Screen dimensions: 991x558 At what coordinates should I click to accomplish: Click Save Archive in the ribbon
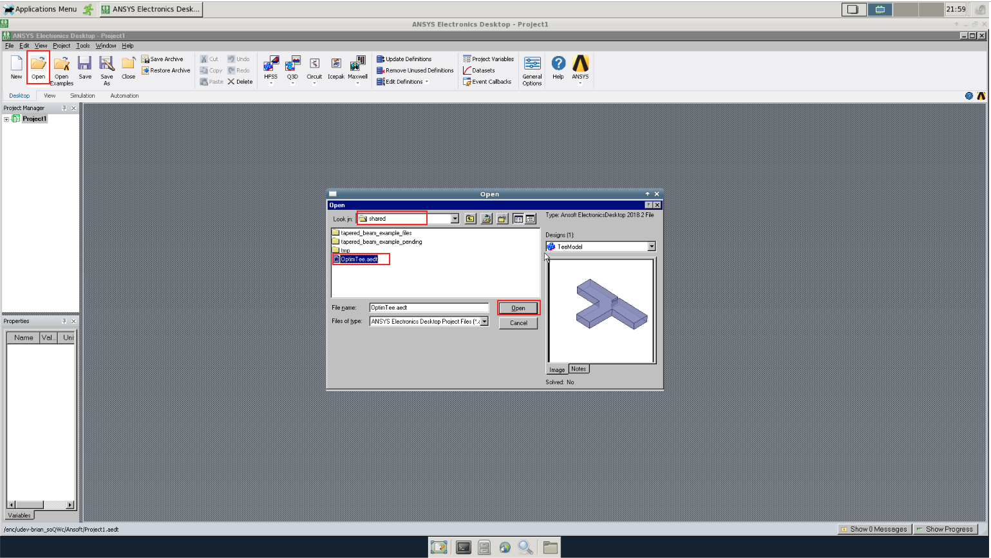[x=162, y=59]
